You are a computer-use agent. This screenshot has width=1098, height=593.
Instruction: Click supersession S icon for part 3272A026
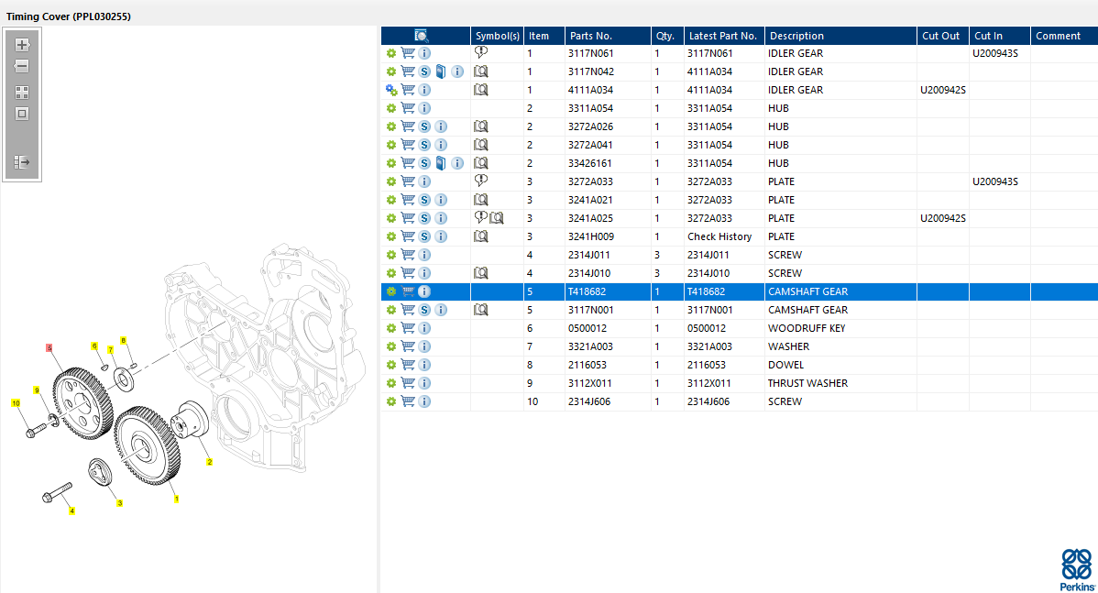[424, 126]
